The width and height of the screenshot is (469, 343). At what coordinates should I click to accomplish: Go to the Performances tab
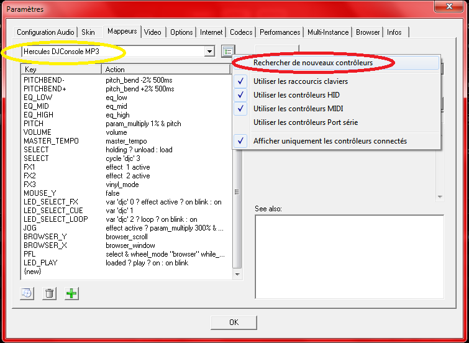pos(280,32)
